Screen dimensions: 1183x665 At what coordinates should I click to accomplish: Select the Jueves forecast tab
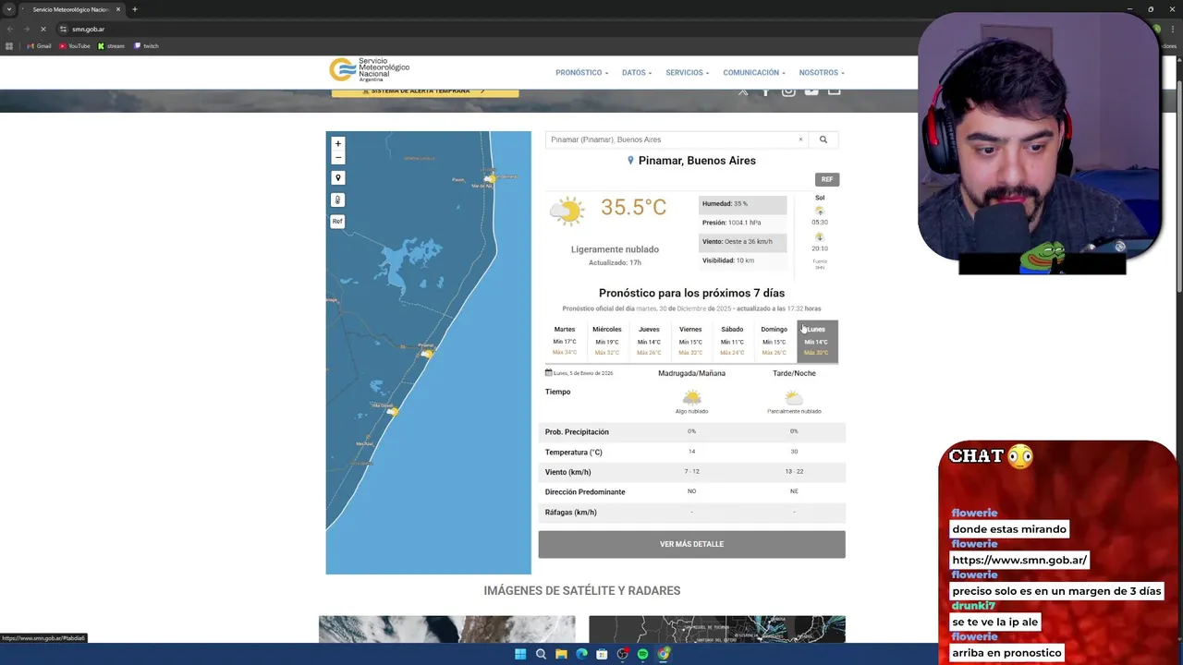[649, 341]
